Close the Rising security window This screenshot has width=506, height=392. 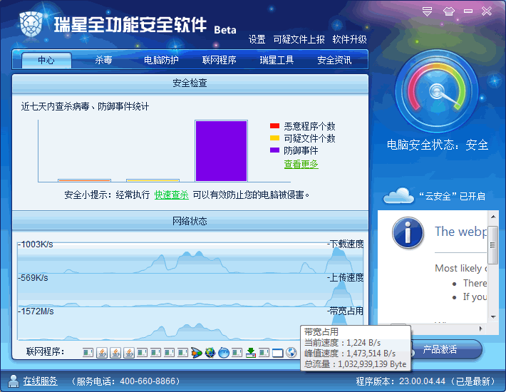tap(487, 11)
